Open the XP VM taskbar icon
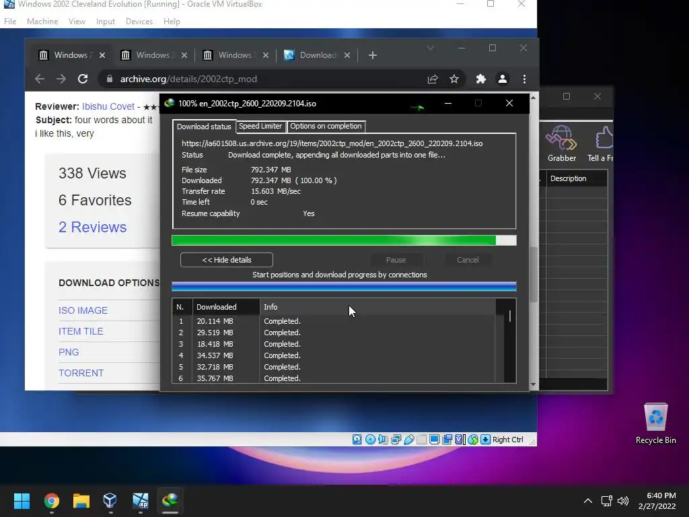 coord(140,500)
